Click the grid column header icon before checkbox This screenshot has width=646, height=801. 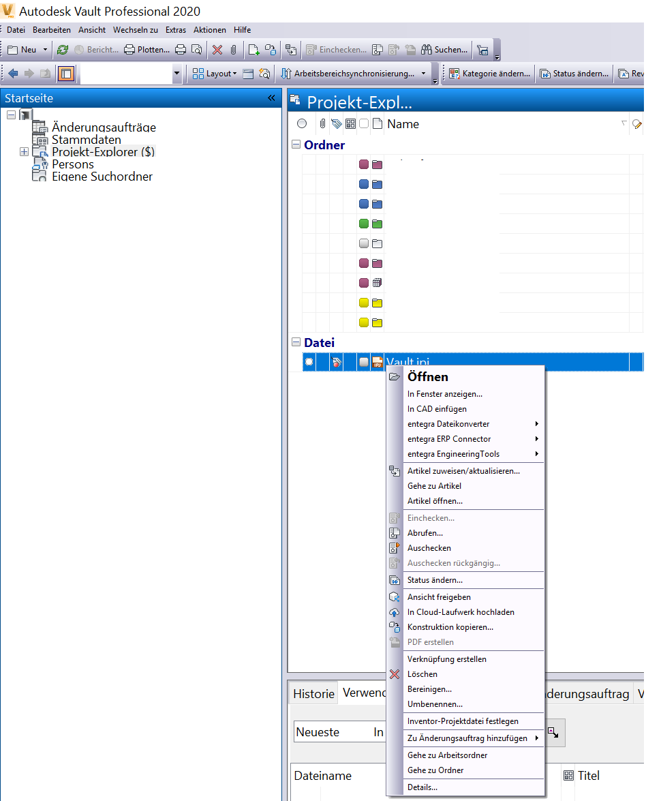click(x=350, y=123)
